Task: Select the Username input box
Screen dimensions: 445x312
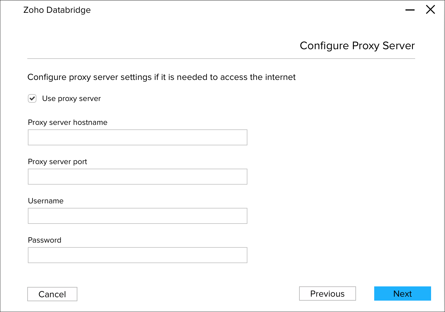Action: 137,216
